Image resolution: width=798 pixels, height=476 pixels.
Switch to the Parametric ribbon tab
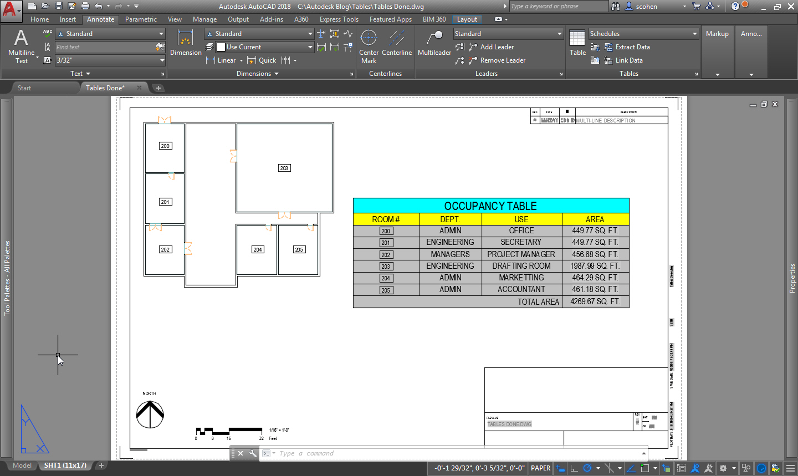[x=141, y=19]
